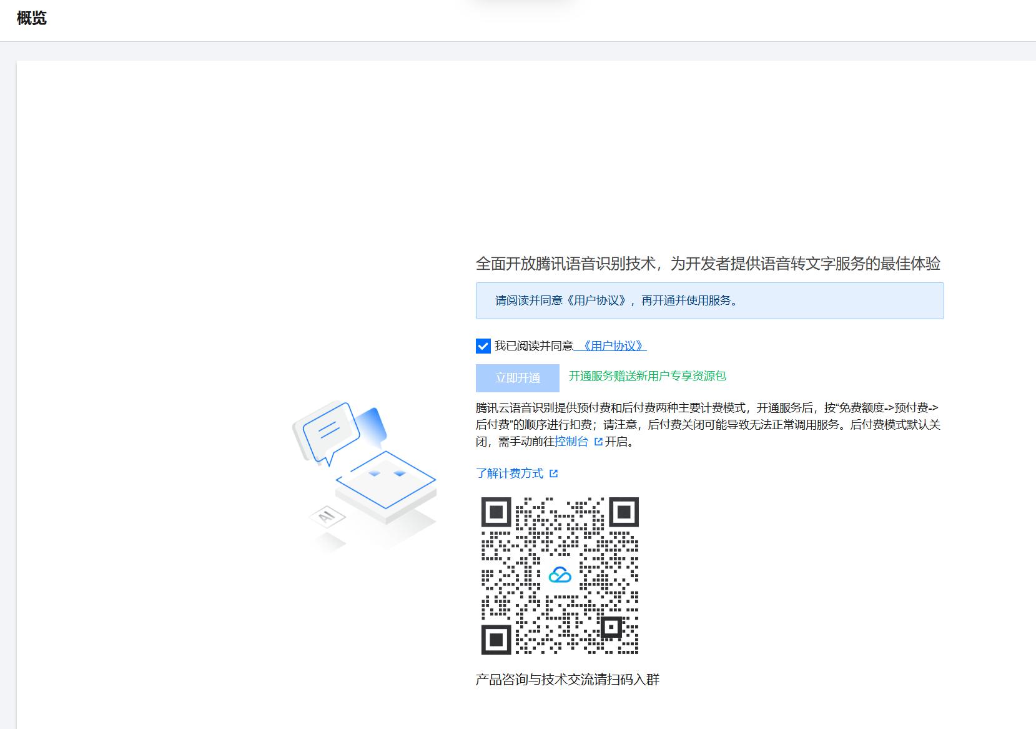Image resolution: width=1036 pixels, height=729 pixels.
Task: Click the caption 产品咨询与技术交流请扫码入群
Action: [x=568, y=680]
